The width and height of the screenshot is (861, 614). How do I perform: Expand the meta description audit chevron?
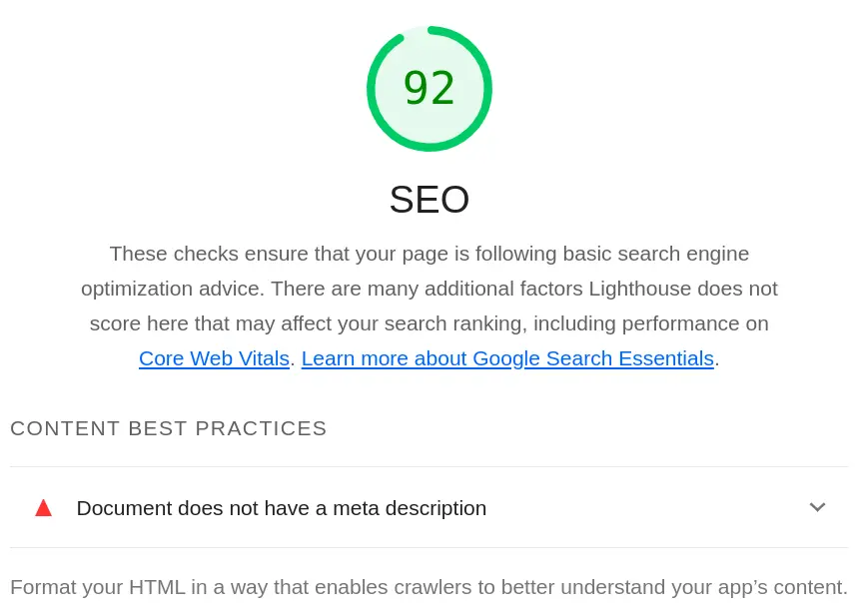tap(817, 507)
